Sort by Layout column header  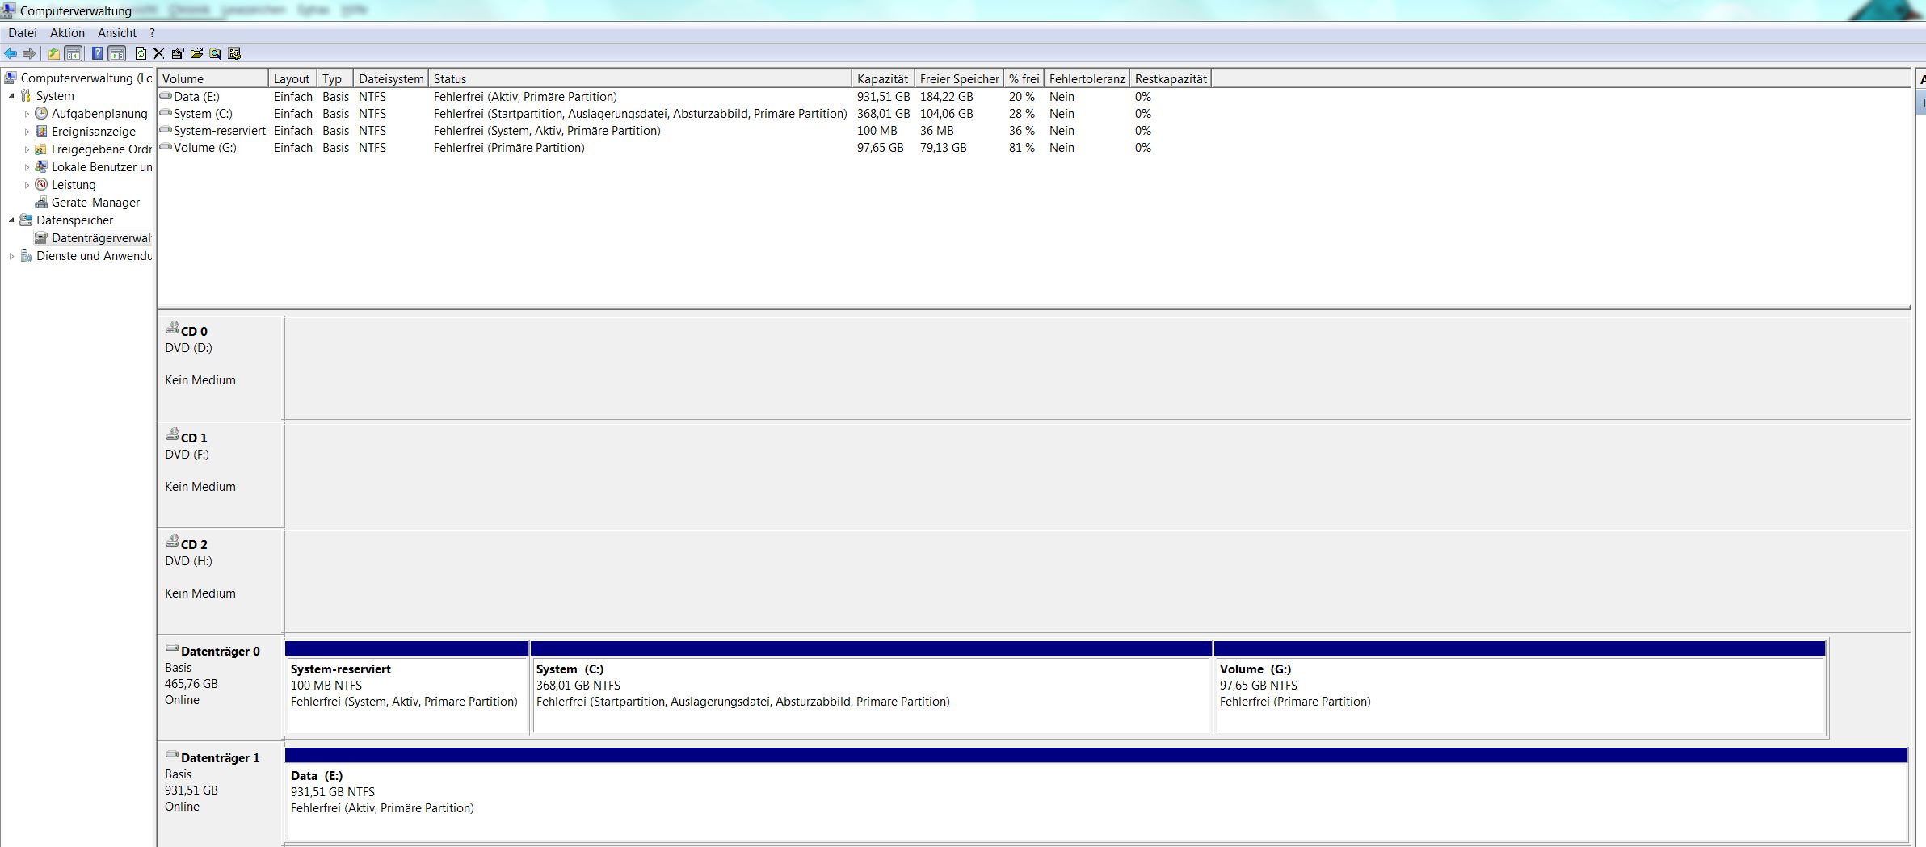292,78
